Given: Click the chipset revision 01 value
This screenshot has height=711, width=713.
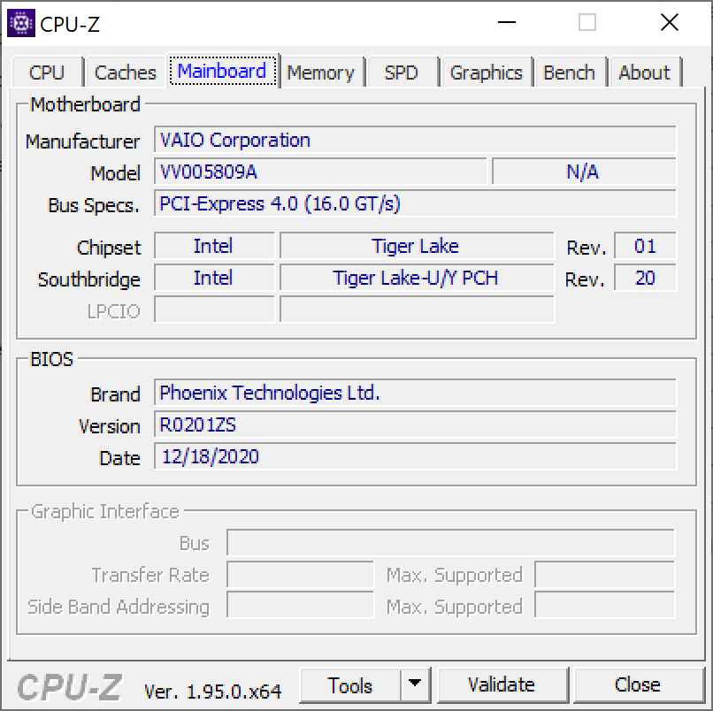Looking at the screenshot, I should [x=645, y=246].
